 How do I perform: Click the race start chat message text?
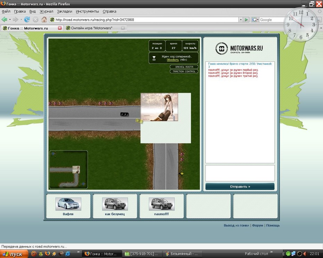tap(240, 65)
